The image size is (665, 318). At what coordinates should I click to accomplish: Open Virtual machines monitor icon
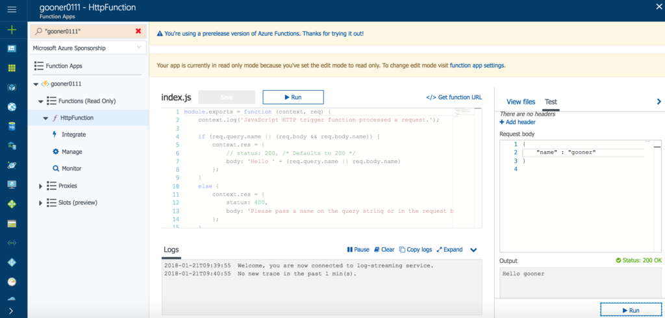tap(12, 184)
